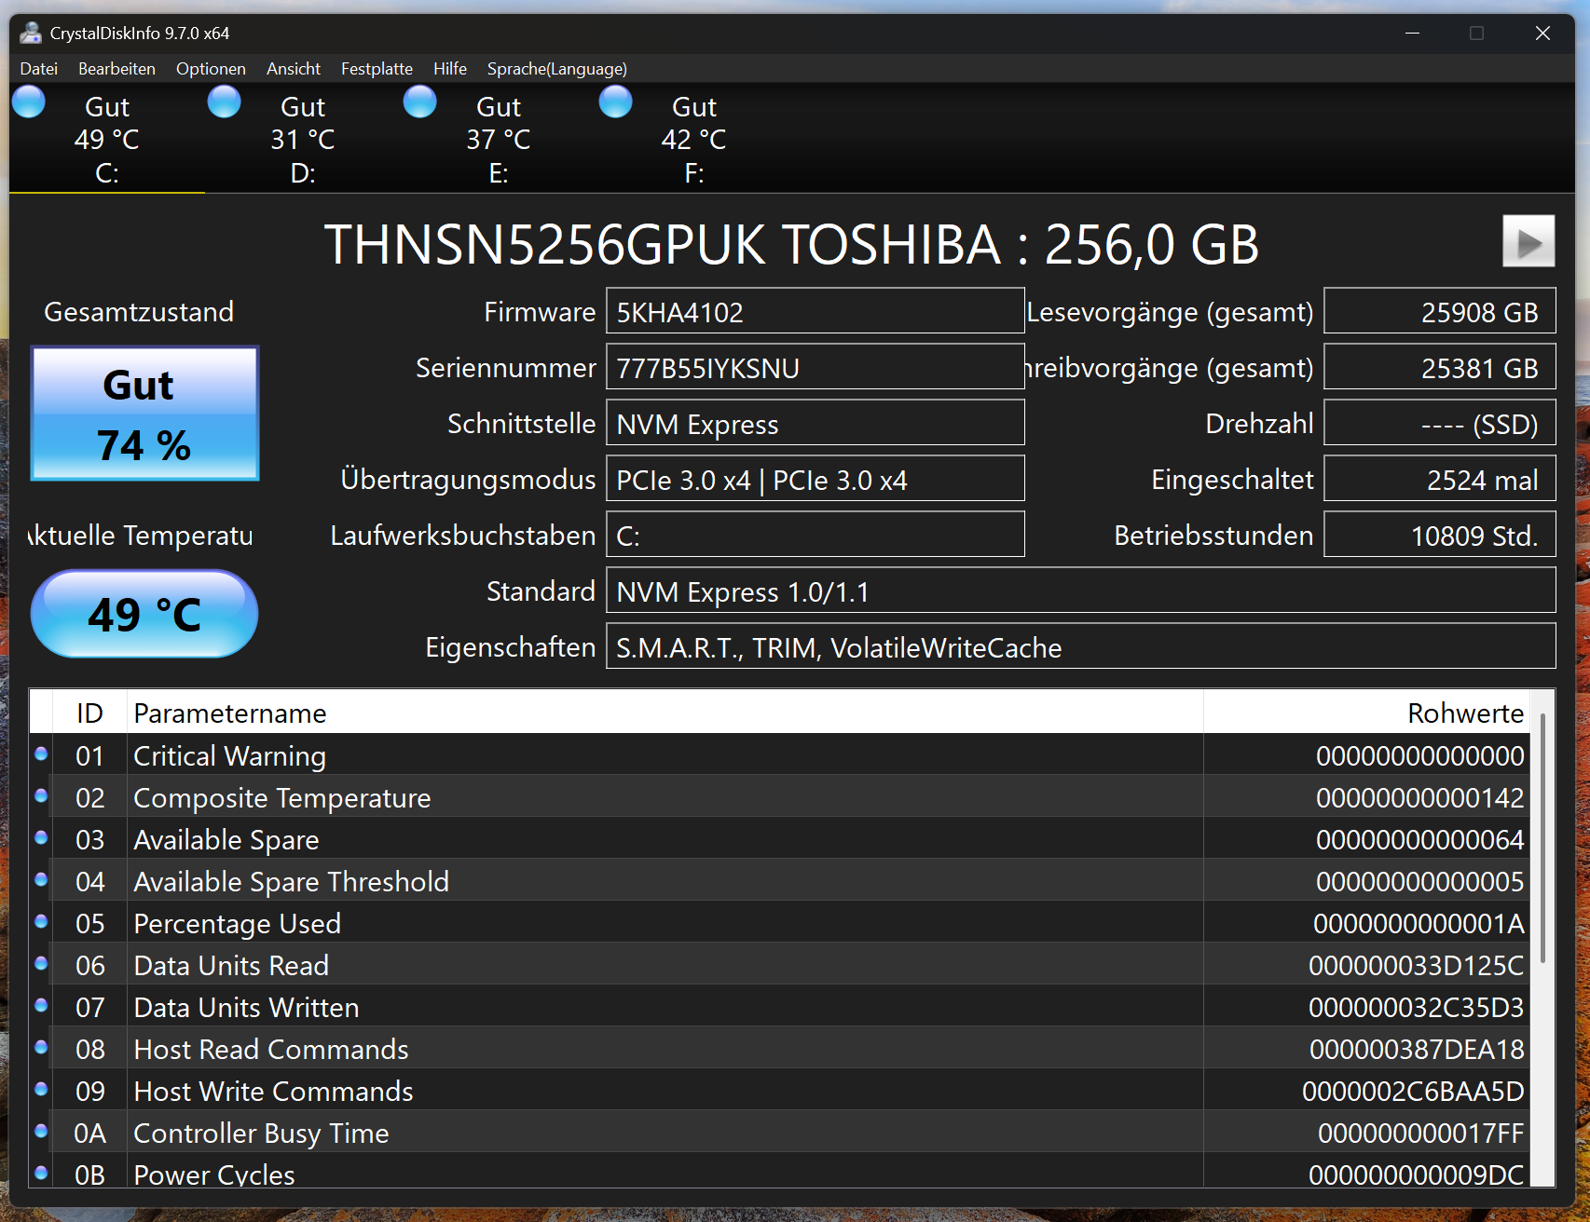
Task: Click status dot for Host Write Commands row
Action: click(x=41, y=1090)
